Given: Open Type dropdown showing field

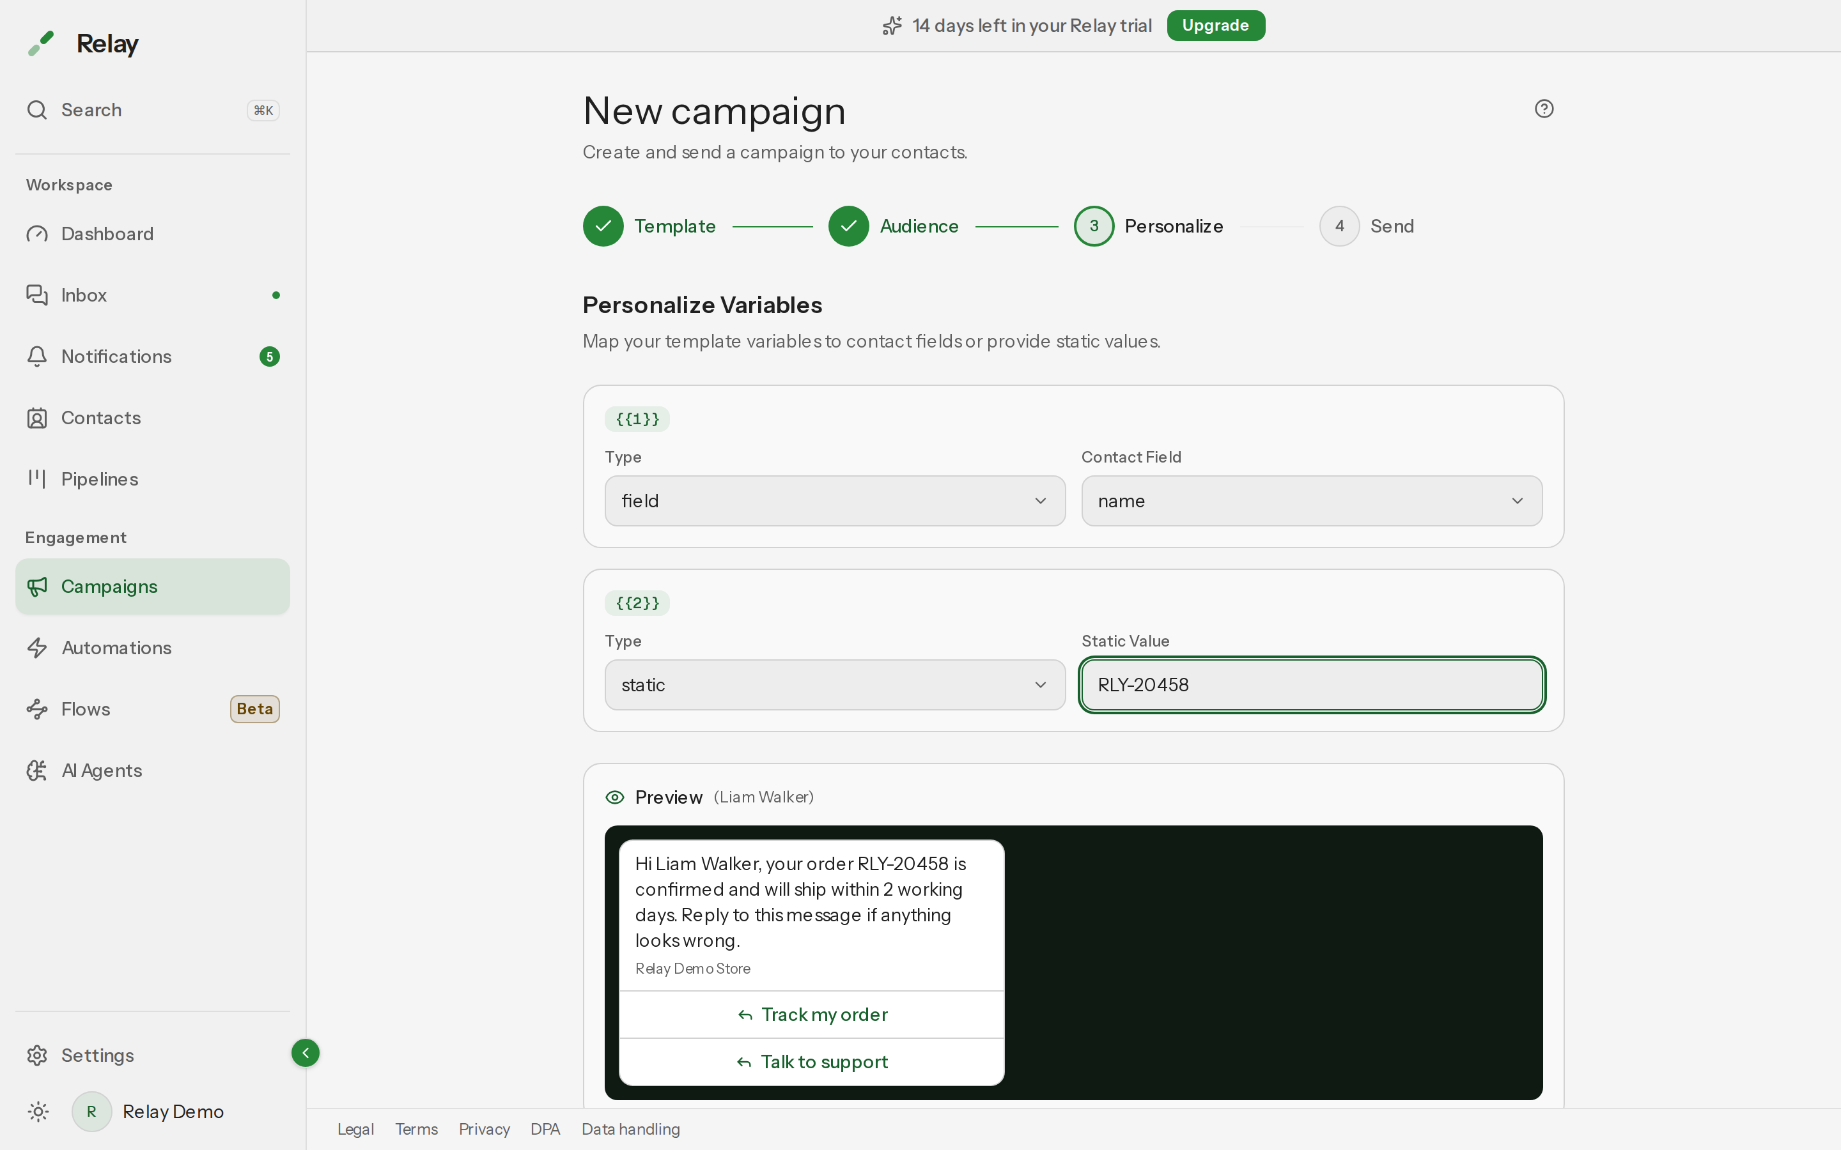Looking at the screenshot, I should [835, 500].
